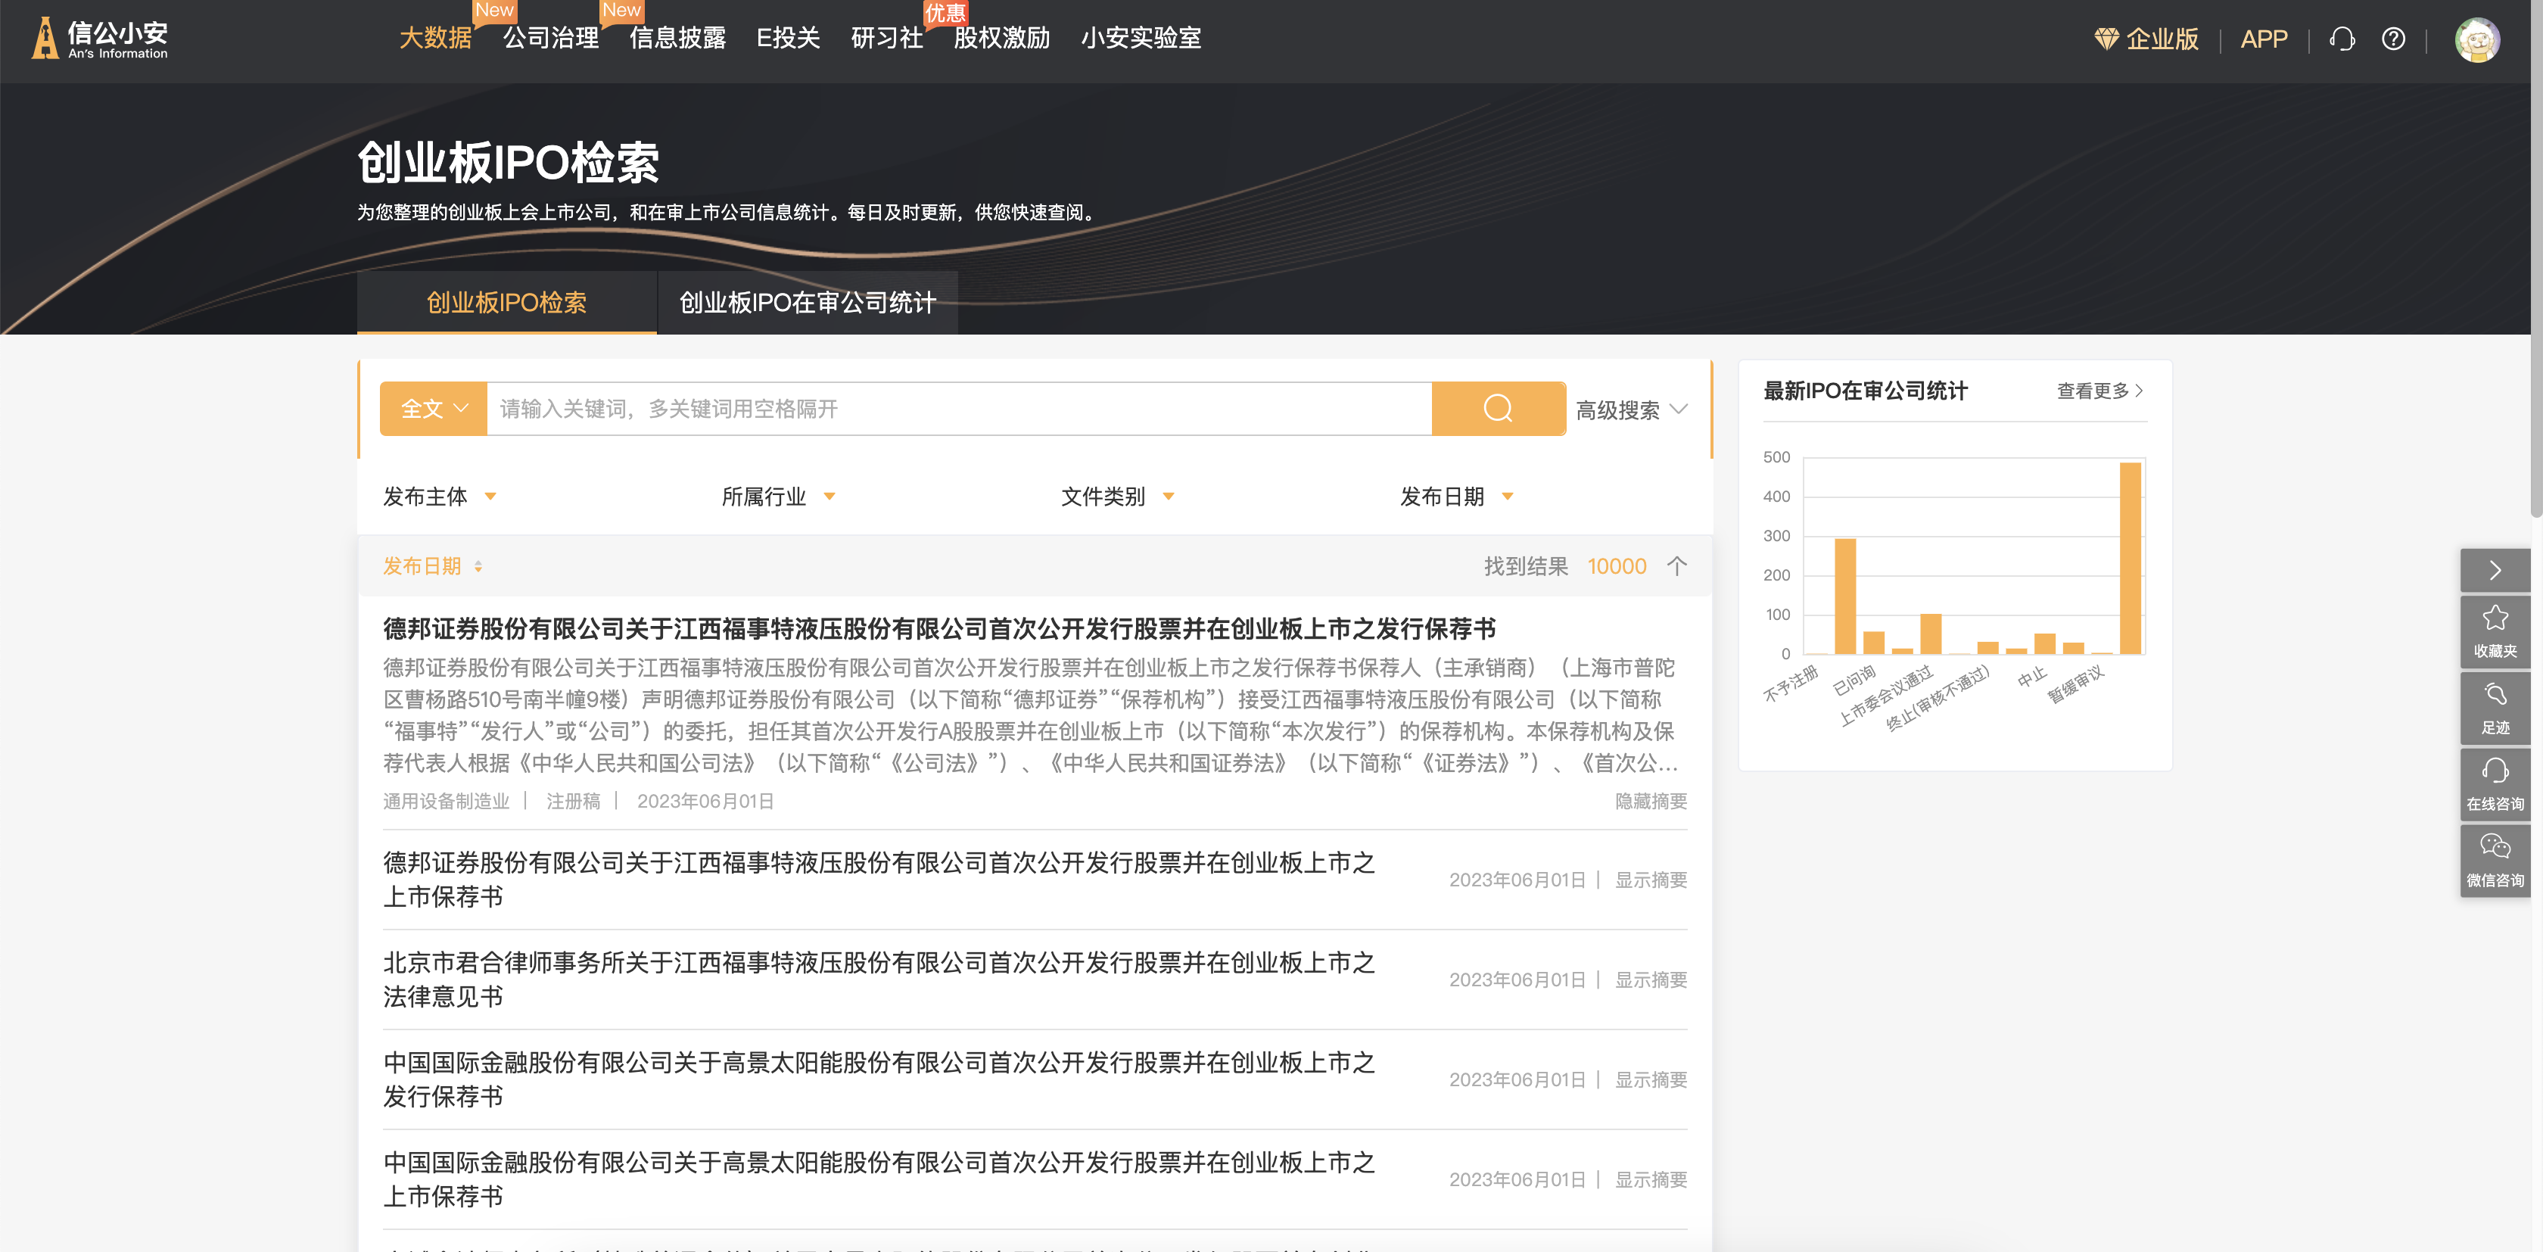This screenshot has width=2543, height=1252.
Task: Open 北京市君合律师事务所 法律意见书 title
Action: tap(879, 979)
